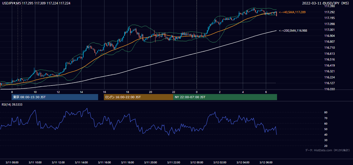Click hour 16 on the price chart time axis
Screen dimensions: 353x165
[x=104, y=92]
